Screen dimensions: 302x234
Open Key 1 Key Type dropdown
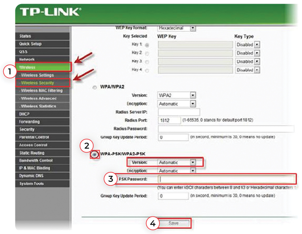pyautogui.click(x=247, y=45)
